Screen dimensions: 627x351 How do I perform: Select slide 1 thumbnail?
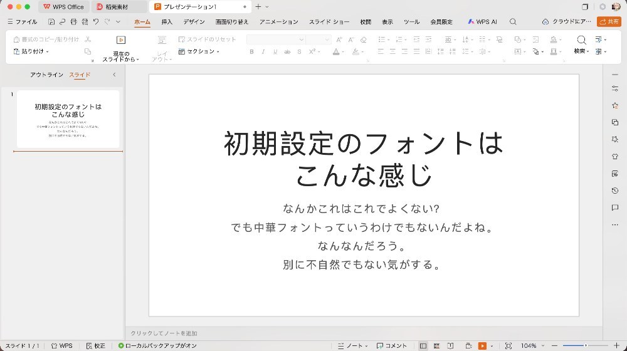[68, 119]
